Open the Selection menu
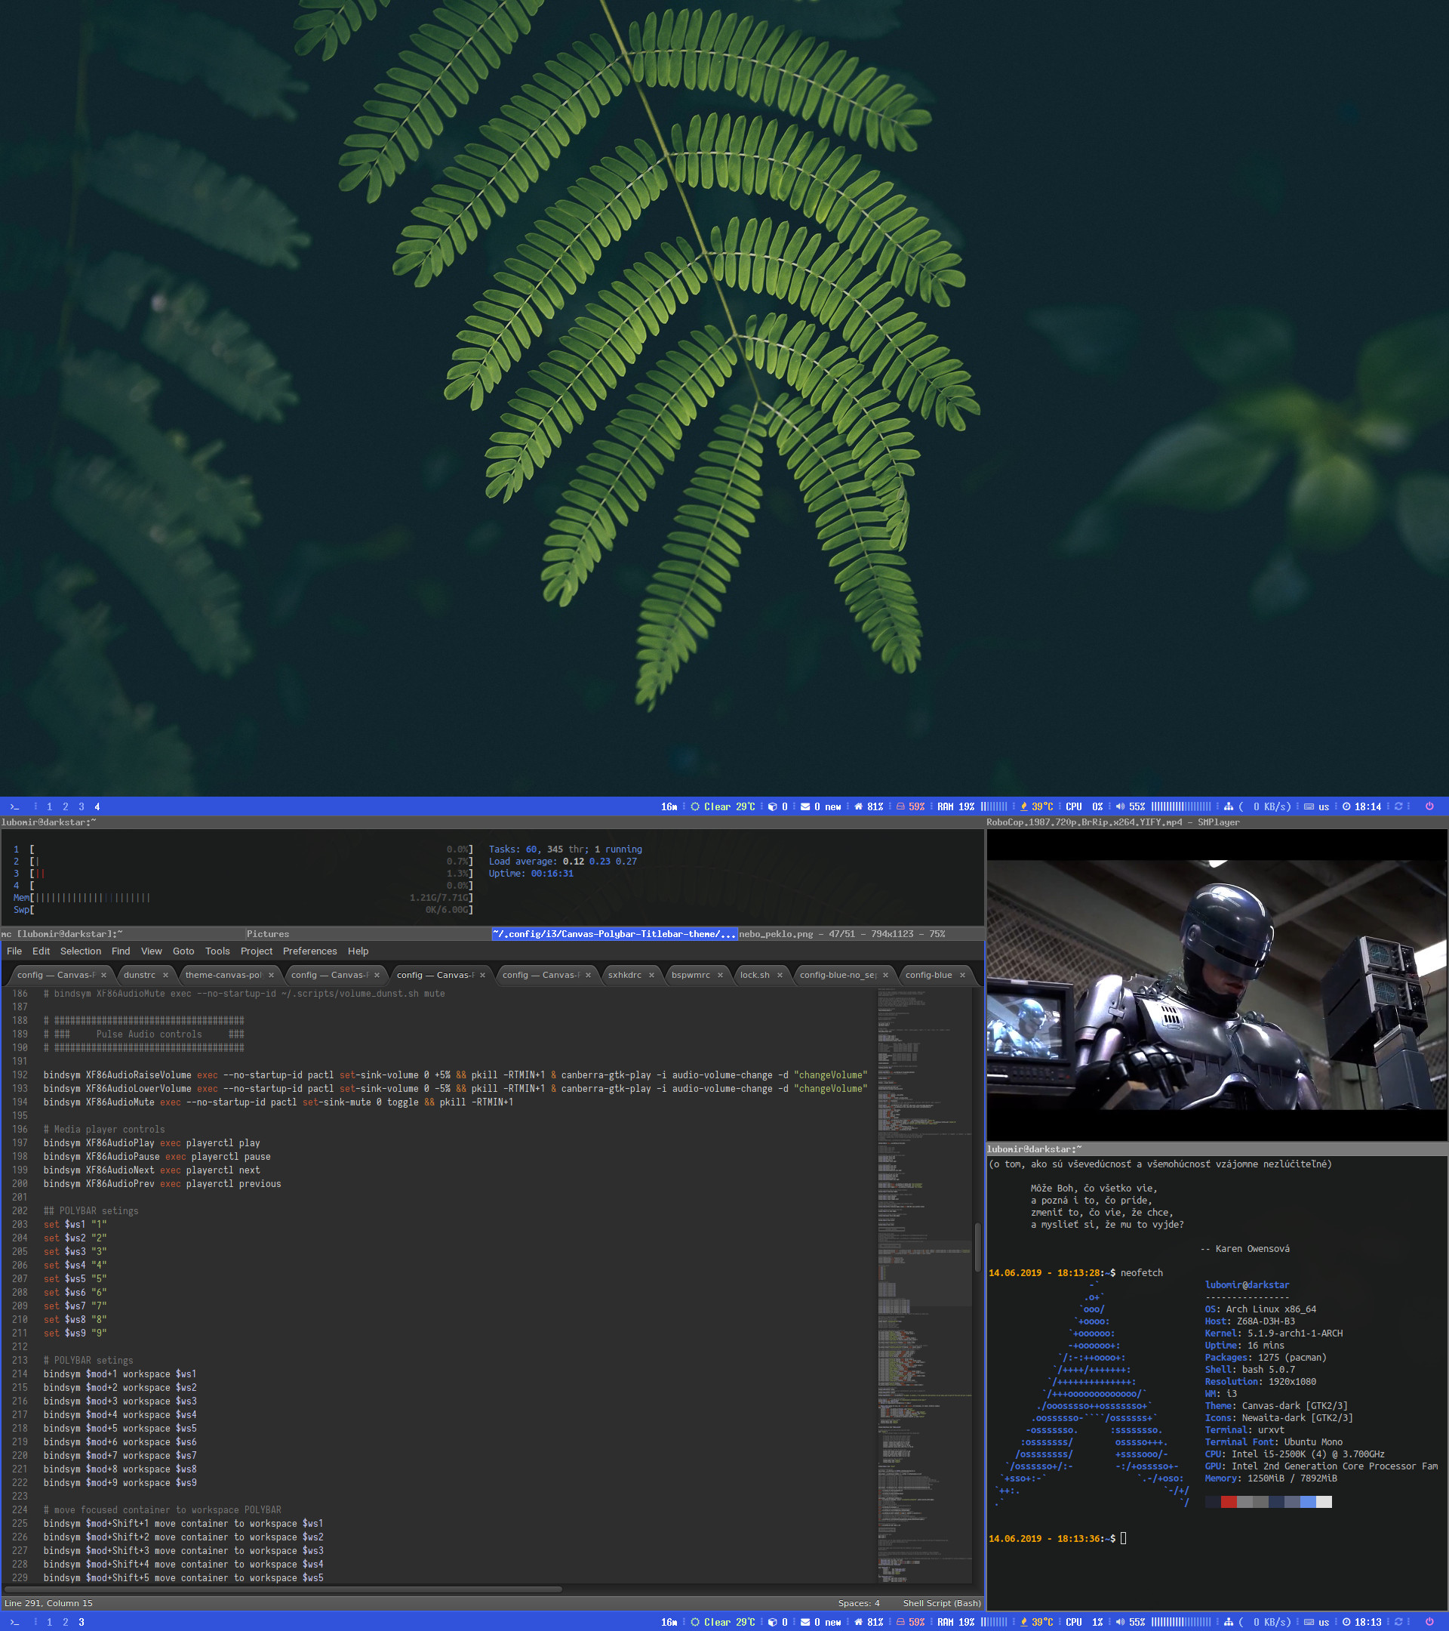The image size is (1449, 1631). (81, 951)
